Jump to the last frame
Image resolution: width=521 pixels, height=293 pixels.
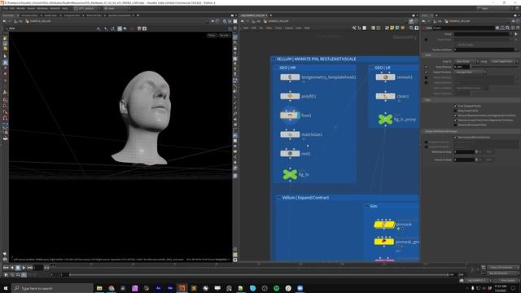29,268
